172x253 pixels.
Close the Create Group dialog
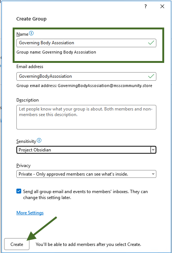[x=162, y=6]
